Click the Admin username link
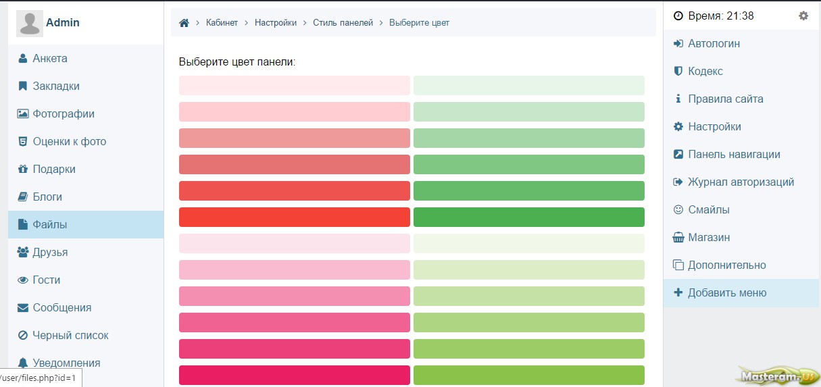This screenshot has height=387, width=821. (x=63, y=22)
